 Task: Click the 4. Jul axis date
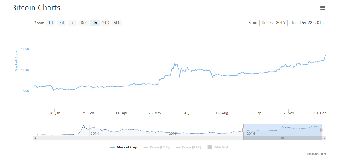click(188, 113)
